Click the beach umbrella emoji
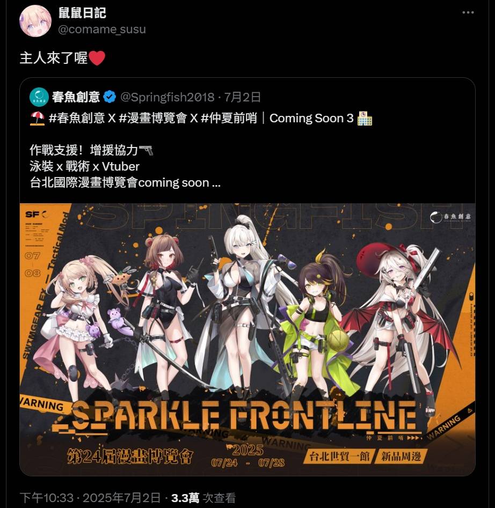Image resolution: width=495 pixels, height=508 pixels. pos(37,118)
